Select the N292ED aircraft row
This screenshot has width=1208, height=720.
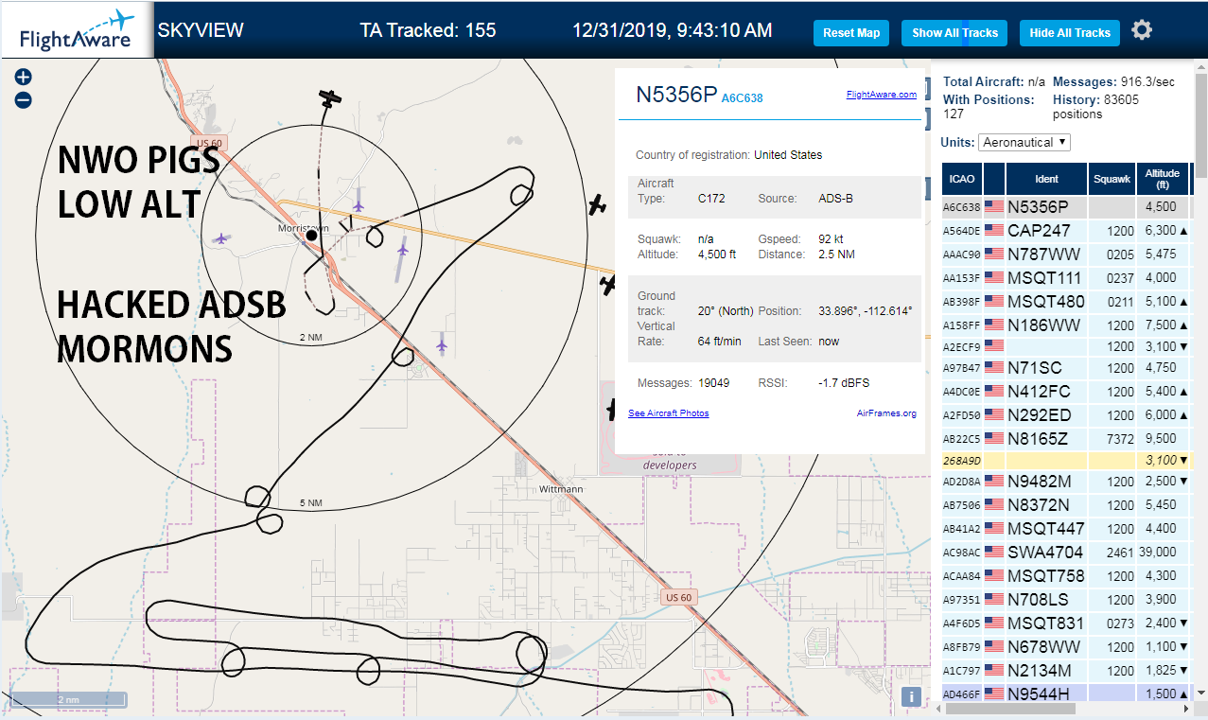pos(1066,415)
